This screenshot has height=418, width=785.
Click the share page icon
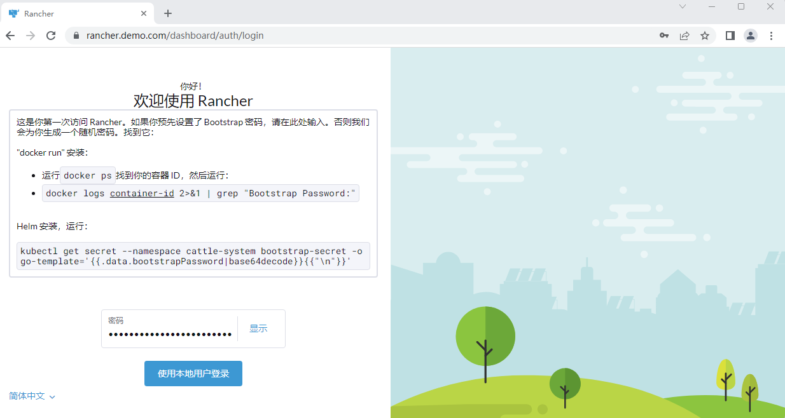[684, 36]
